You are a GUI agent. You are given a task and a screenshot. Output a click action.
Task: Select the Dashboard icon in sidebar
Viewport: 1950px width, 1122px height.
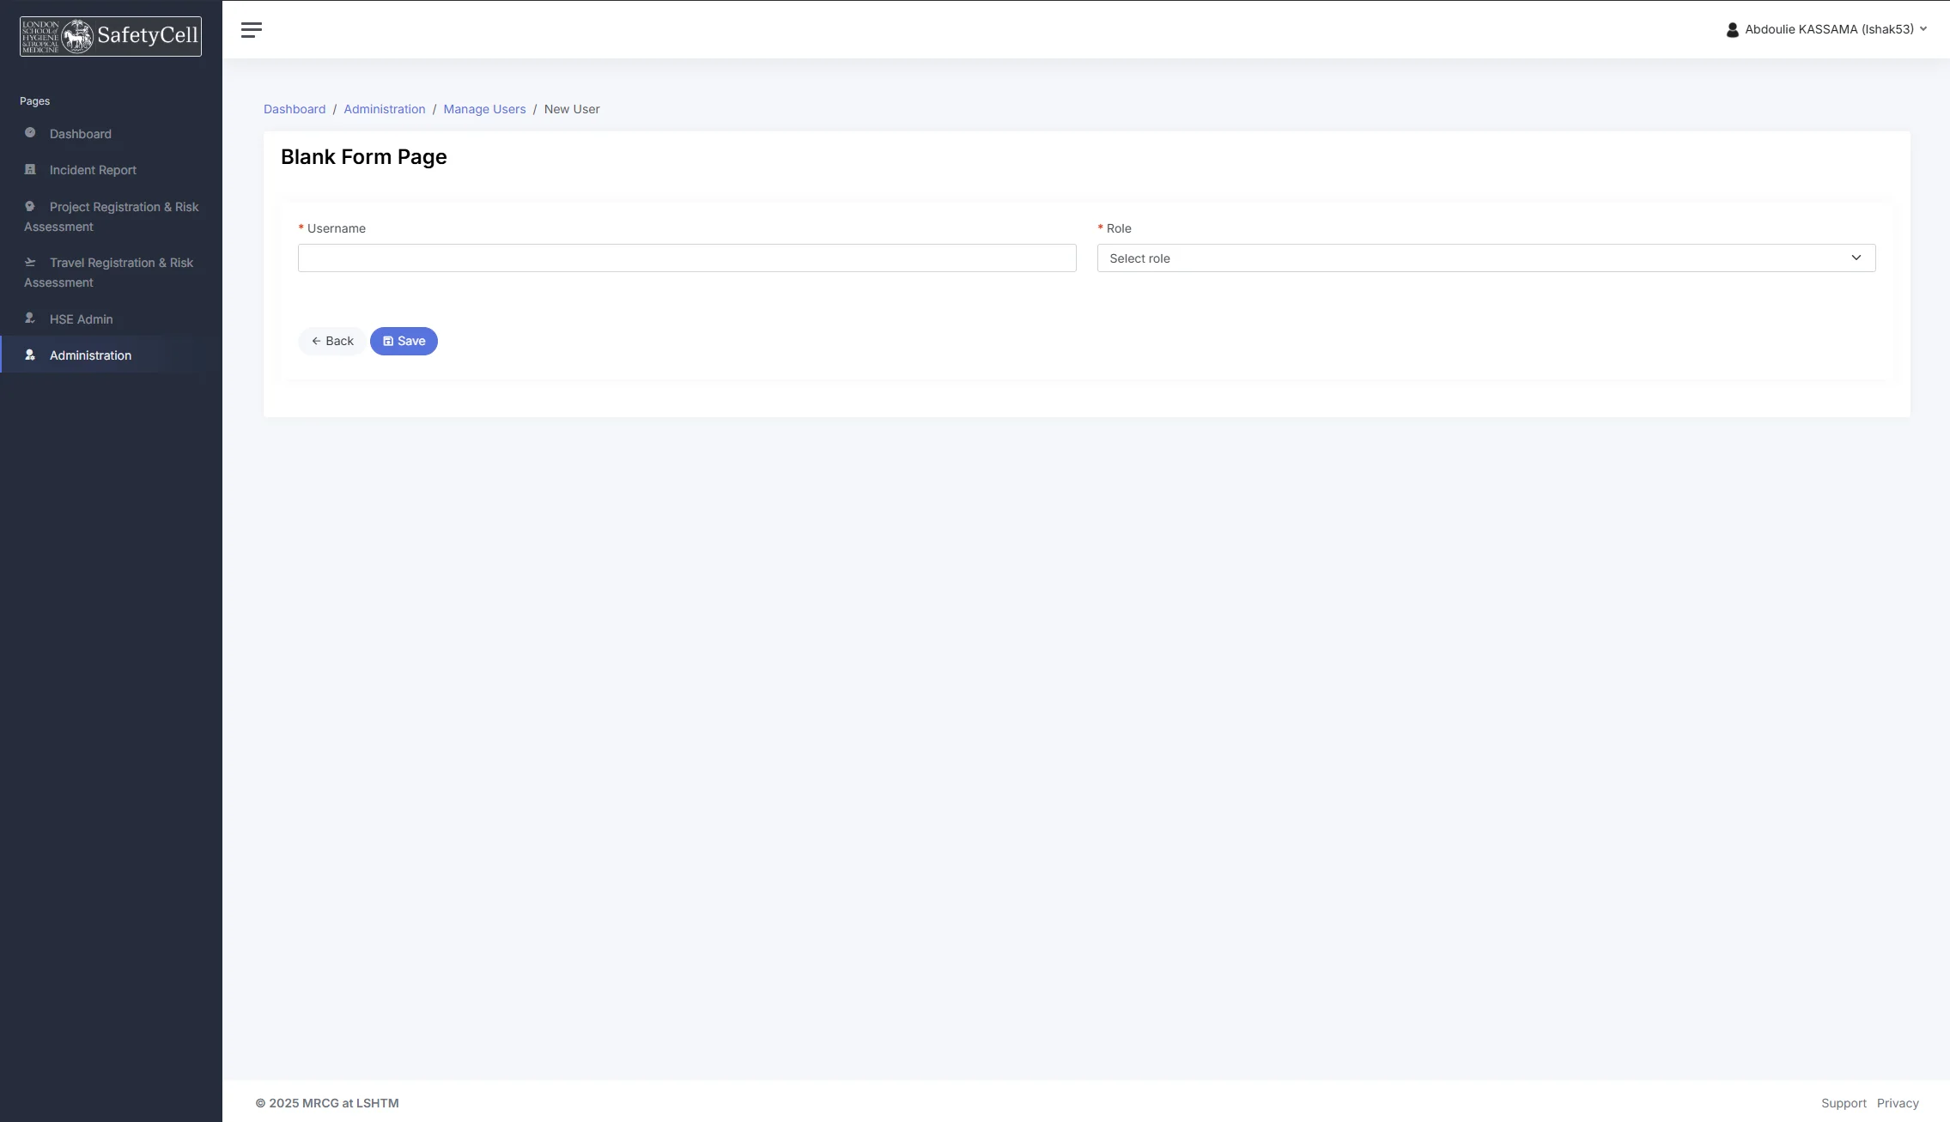tap(29, 133)
